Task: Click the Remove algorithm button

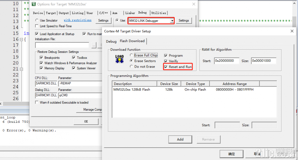Action: tap(209, 139)
